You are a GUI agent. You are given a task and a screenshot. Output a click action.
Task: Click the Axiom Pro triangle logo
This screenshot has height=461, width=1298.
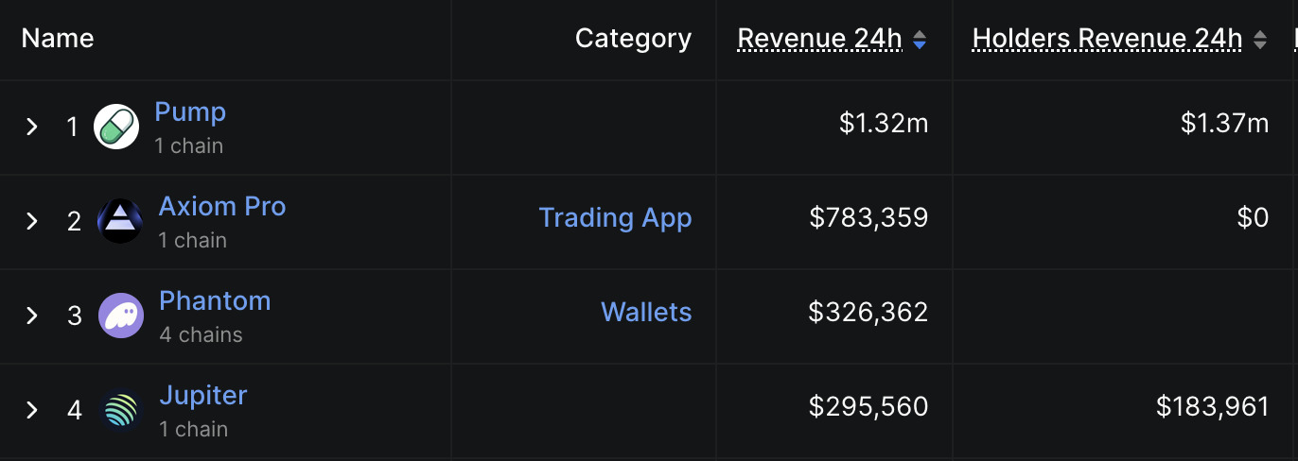click(x=120, y=221)
